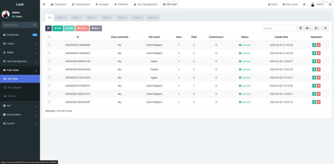Toggle the sidebar hamburger menu icon

click(x=44, y=4)
